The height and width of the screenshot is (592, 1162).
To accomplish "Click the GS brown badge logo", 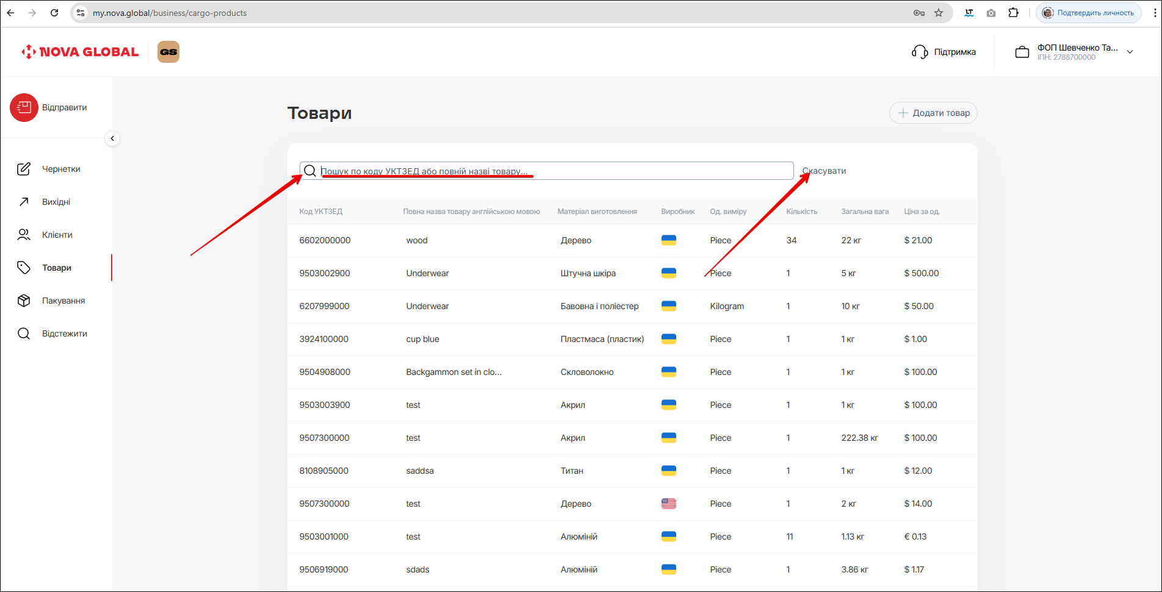I will click(x=168, y=52).
